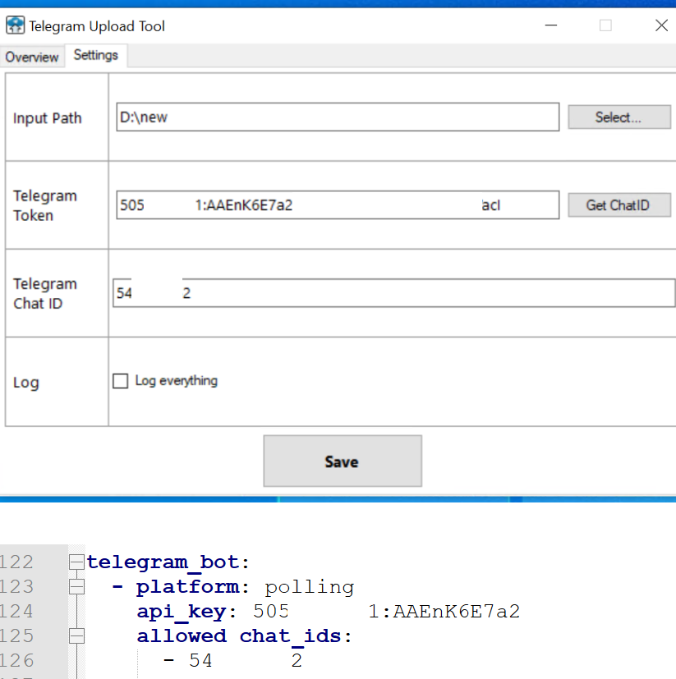Click the Telegram Upload Tool app icon
Screen dimensions: 676x679
(15, 25)
